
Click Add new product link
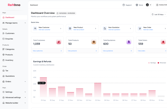tap(79, 30)
